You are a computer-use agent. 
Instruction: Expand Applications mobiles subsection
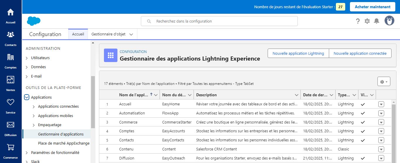click(34, 116)
